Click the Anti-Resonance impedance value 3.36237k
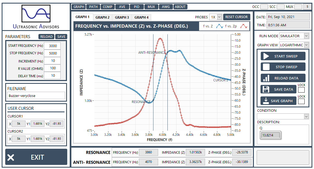Viewport: 314px width, 169px height. tap(196, 162)
